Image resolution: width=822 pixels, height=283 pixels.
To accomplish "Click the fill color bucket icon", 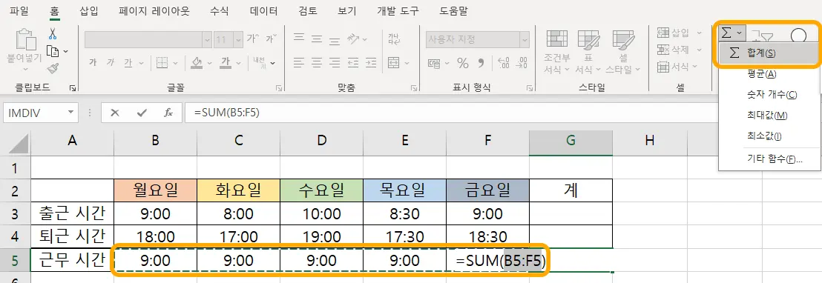I will point(197,63).
